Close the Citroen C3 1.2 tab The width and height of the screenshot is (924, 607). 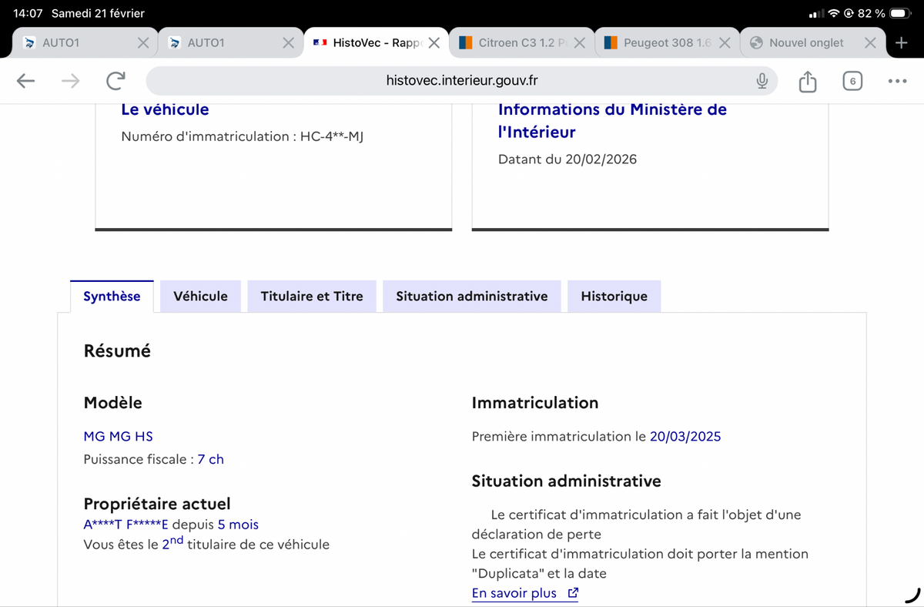[579, 43]
